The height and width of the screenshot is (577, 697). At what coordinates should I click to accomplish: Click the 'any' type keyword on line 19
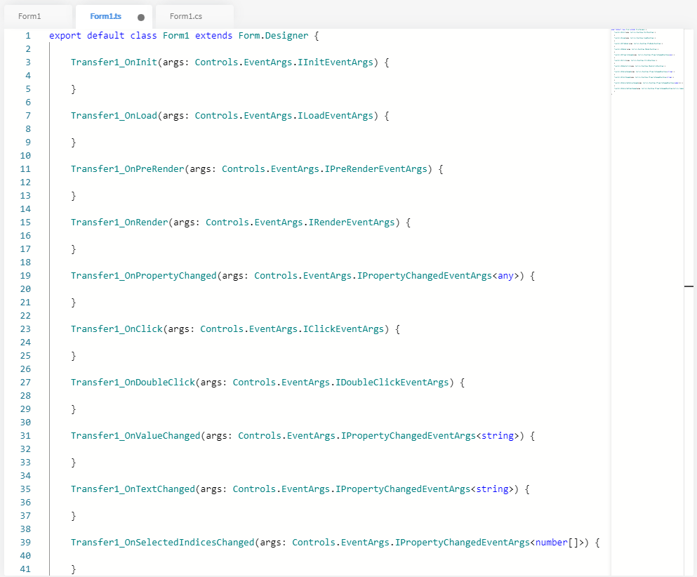coord(505,275)
